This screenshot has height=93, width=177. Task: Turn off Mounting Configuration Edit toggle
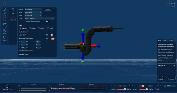[52, 39]
